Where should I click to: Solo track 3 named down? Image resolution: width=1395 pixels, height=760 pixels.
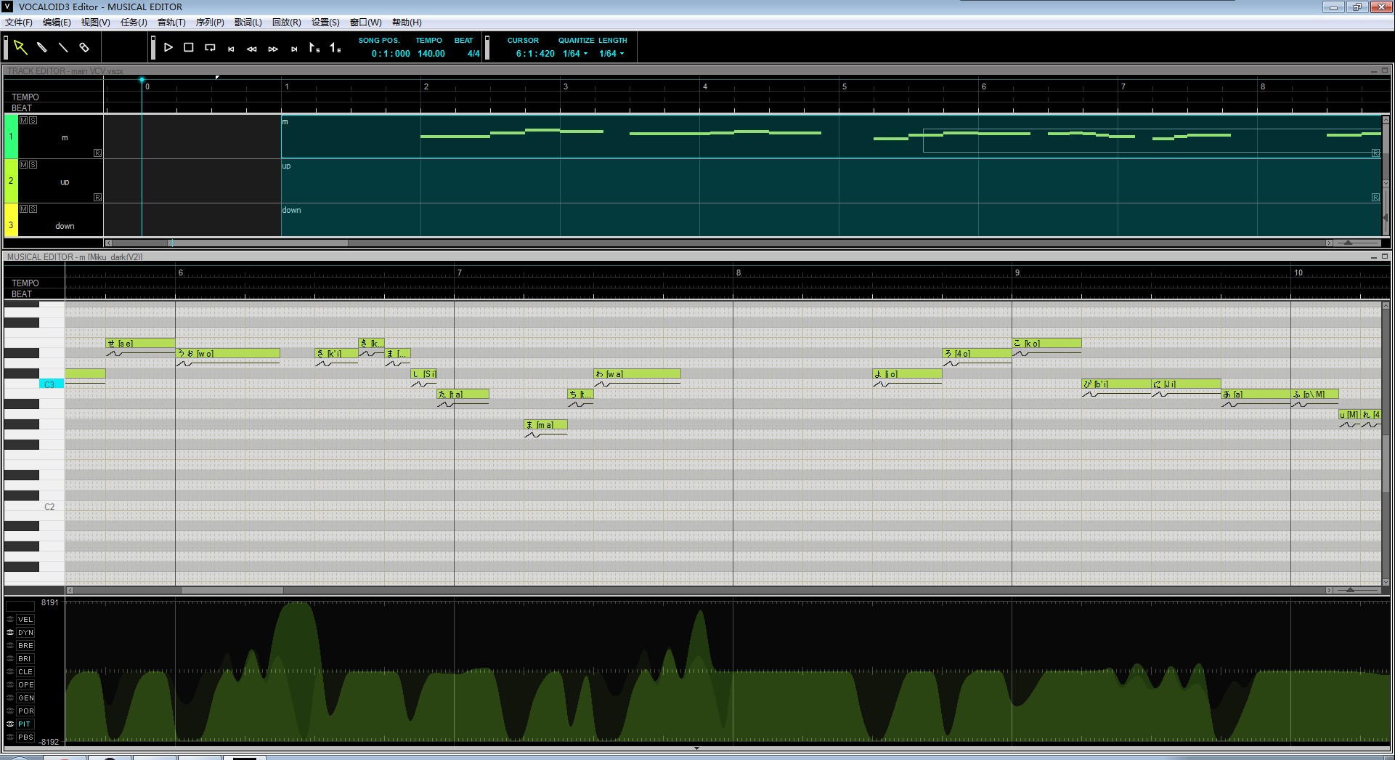point(33,209)
